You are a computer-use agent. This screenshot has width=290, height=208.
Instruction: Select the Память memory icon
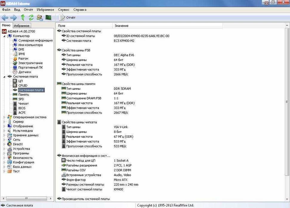(x=15, y=94)
